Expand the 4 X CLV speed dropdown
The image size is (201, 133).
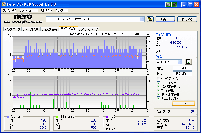point(180,62)
